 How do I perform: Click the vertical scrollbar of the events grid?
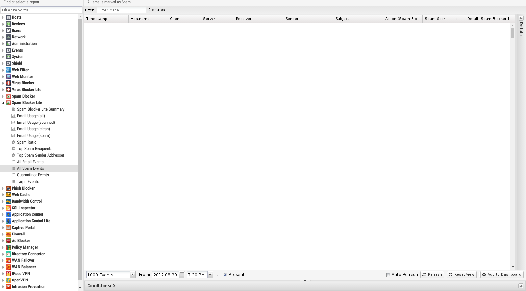click(x=513, y=131)
